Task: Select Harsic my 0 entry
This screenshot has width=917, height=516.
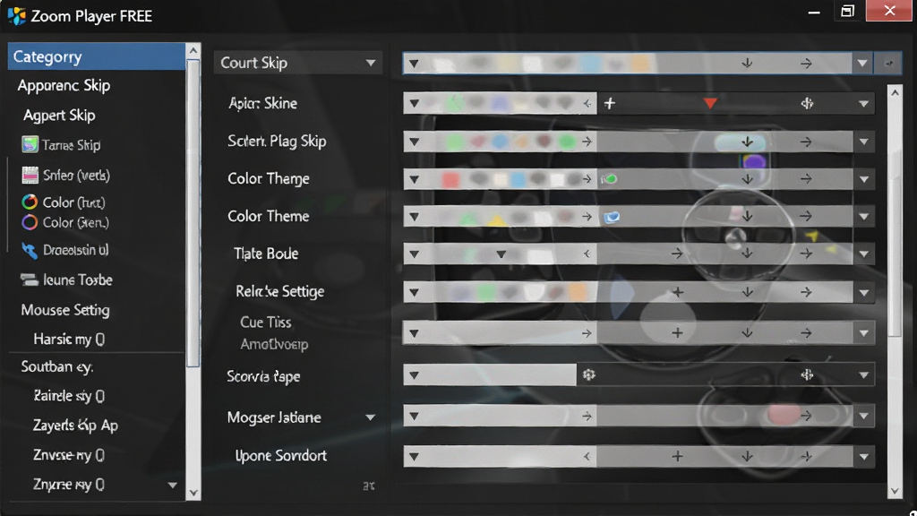Action: 69,340
